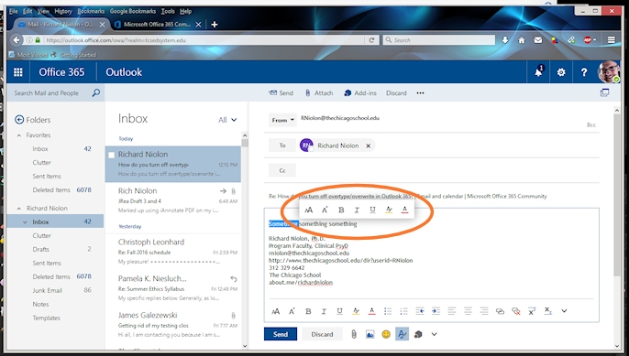Screen dimensions: 629x356
Task: Expand the Inbox subfolders arrow
Action: click(x=25, y=221)
